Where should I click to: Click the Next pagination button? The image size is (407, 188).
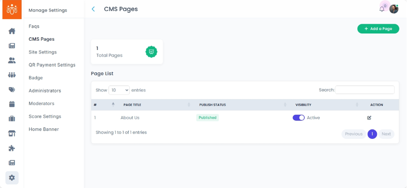pyautogui.click(x=386, y=134)
